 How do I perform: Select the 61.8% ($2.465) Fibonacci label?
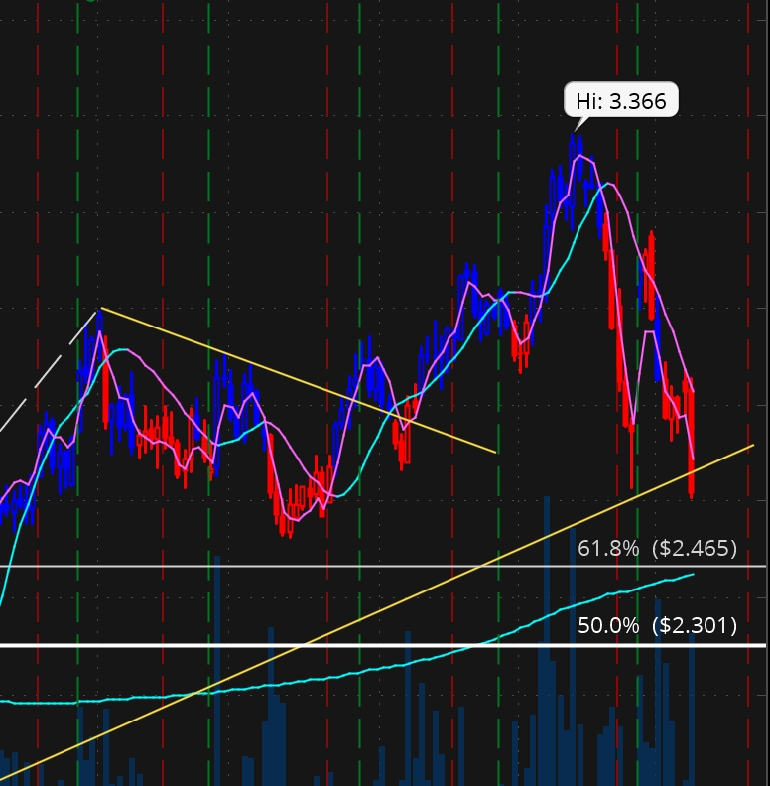click(x=657, y=548)
